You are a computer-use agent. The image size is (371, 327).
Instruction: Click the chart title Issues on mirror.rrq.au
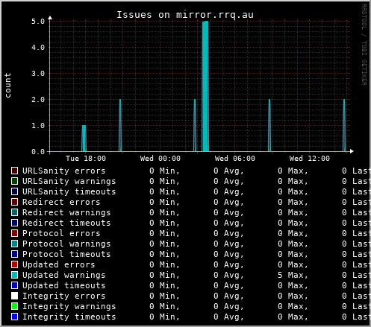tap(185, 15)
